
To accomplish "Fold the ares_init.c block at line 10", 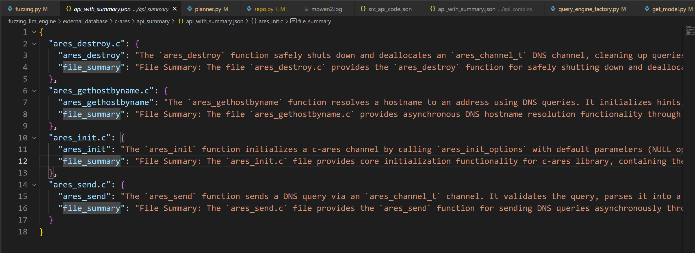I will point(34,138).
